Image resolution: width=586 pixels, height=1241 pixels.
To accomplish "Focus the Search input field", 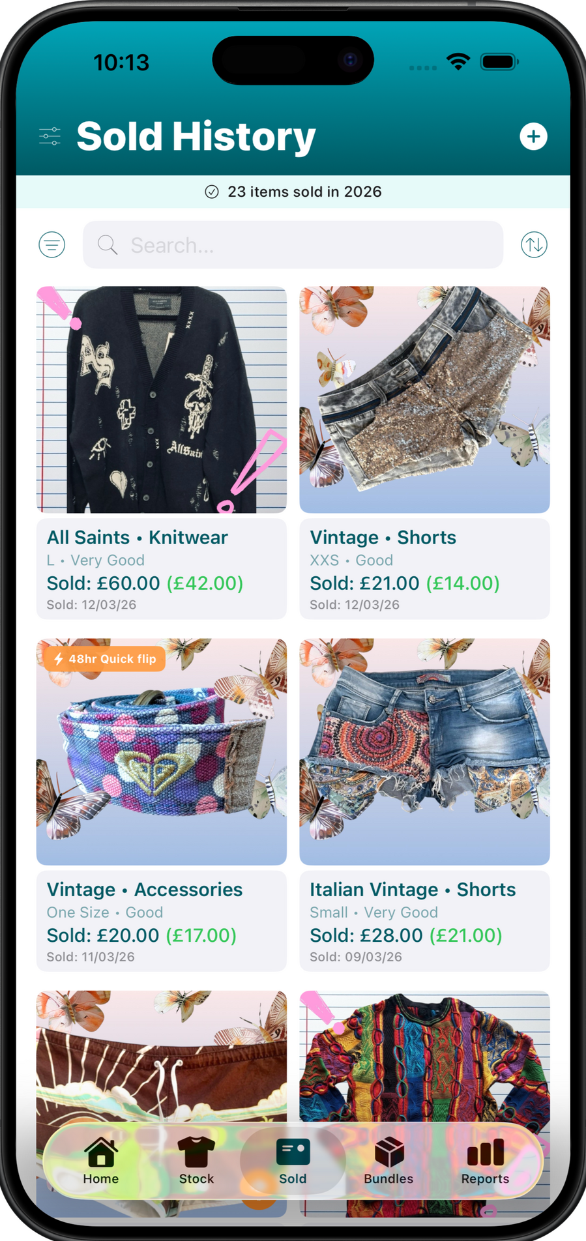I will (x=293, y=245).
